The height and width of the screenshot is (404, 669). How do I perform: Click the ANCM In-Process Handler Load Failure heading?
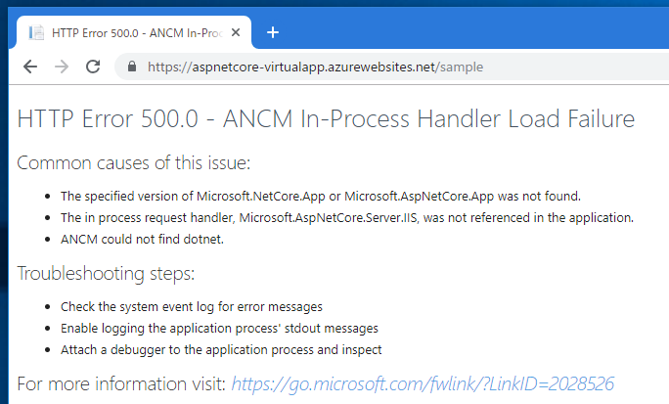click(x=326, y=118)
